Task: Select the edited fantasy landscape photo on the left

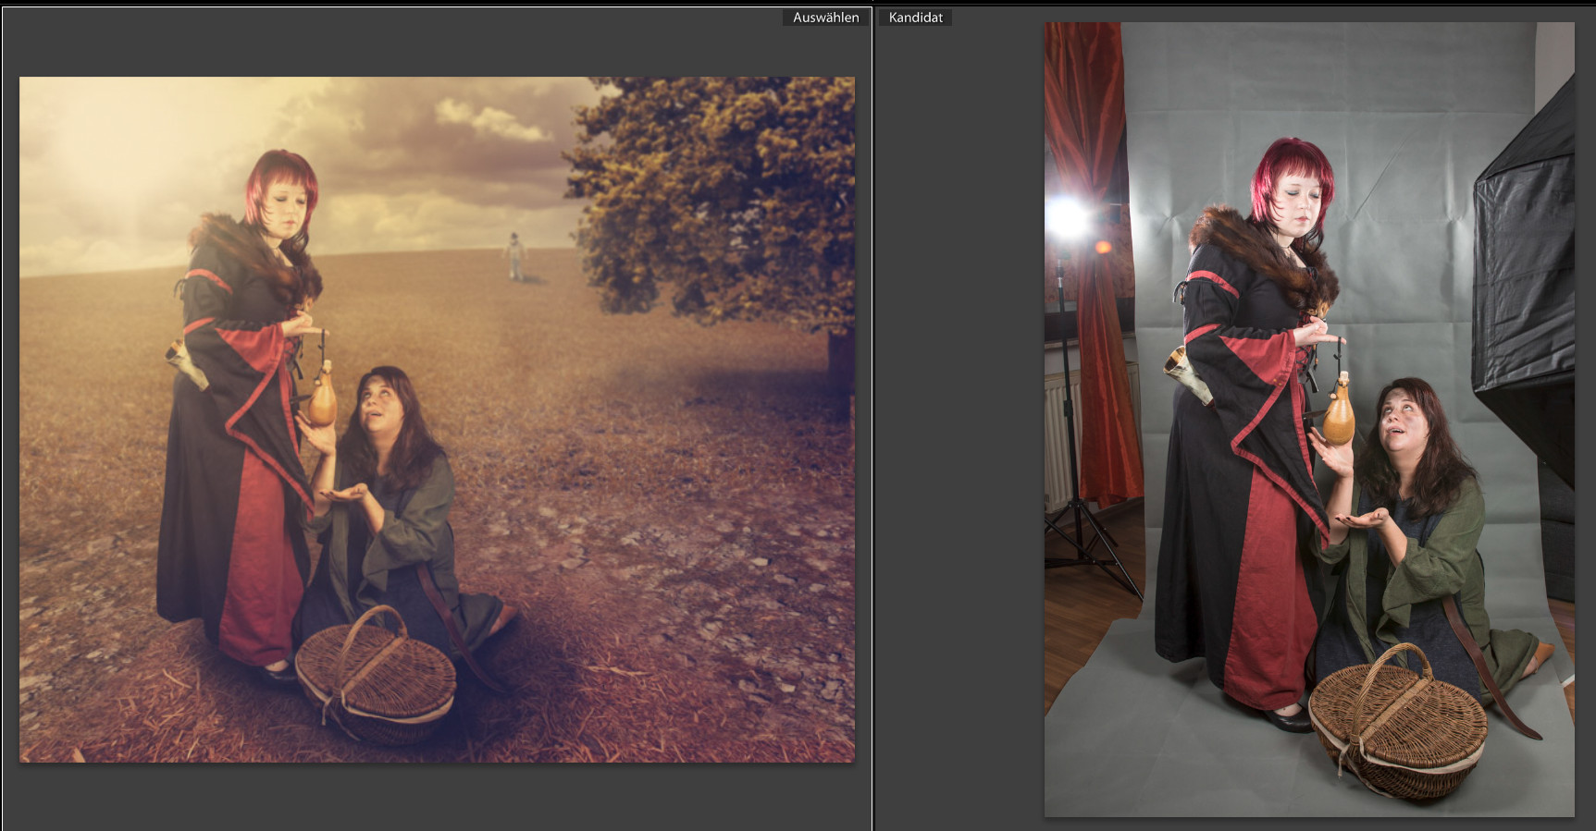Action: click(437, 420)
